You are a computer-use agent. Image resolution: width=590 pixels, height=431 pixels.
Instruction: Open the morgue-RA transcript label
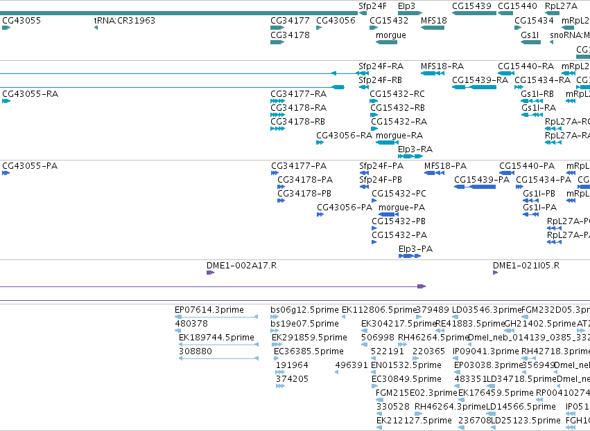click(399, 136)
